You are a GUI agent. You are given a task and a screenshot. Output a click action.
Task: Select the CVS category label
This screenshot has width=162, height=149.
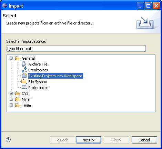click(x=25, y=93)
